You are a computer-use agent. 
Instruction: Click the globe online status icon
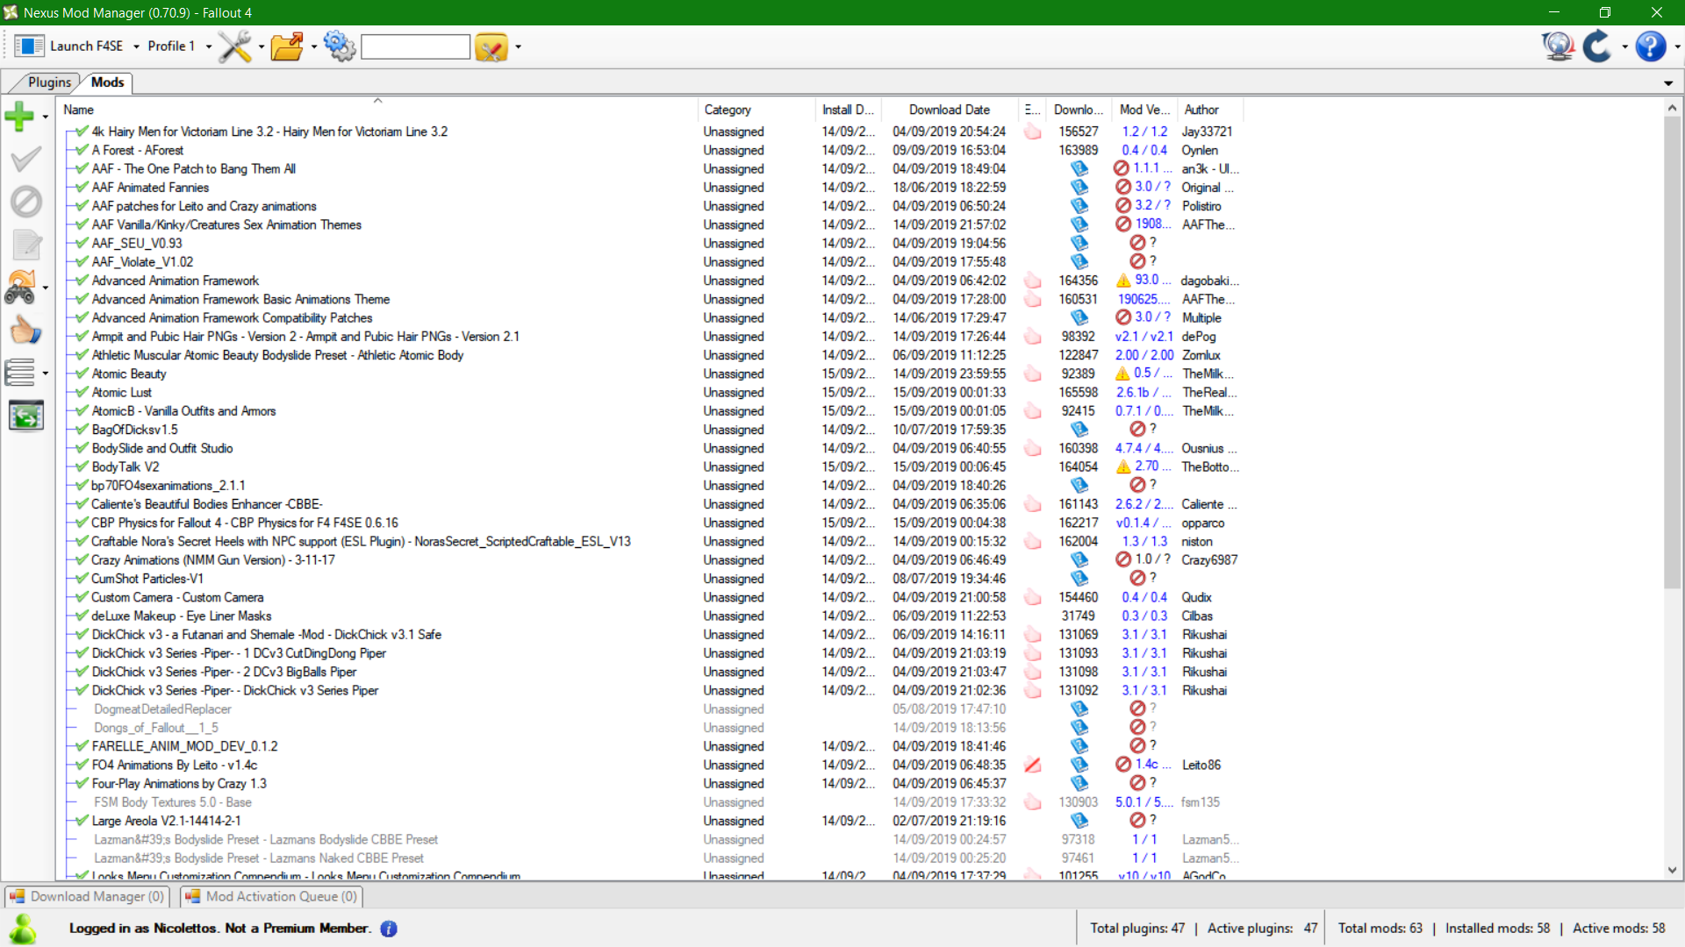click(x=1559, y=46)
